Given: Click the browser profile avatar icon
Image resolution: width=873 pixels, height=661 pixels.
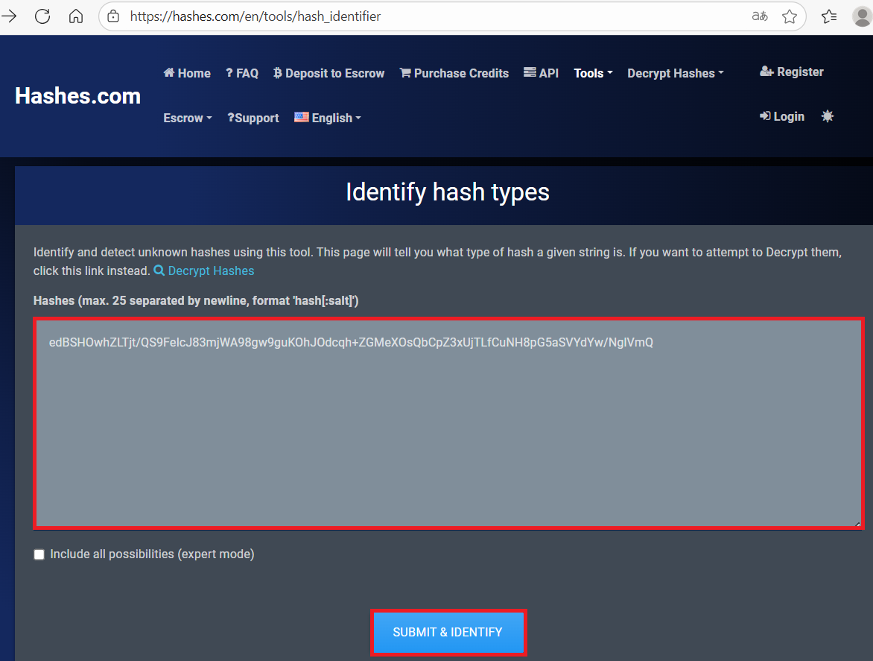Looking at the screenshot, I should (x=861, y=16).
